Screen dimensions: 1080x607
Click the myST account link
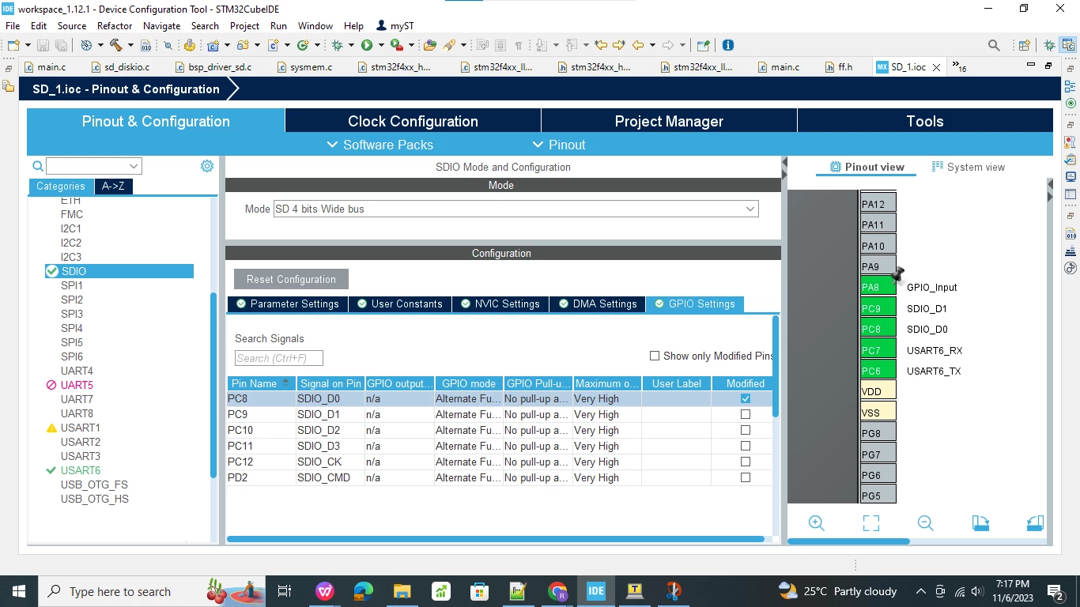tap(395, 25)
